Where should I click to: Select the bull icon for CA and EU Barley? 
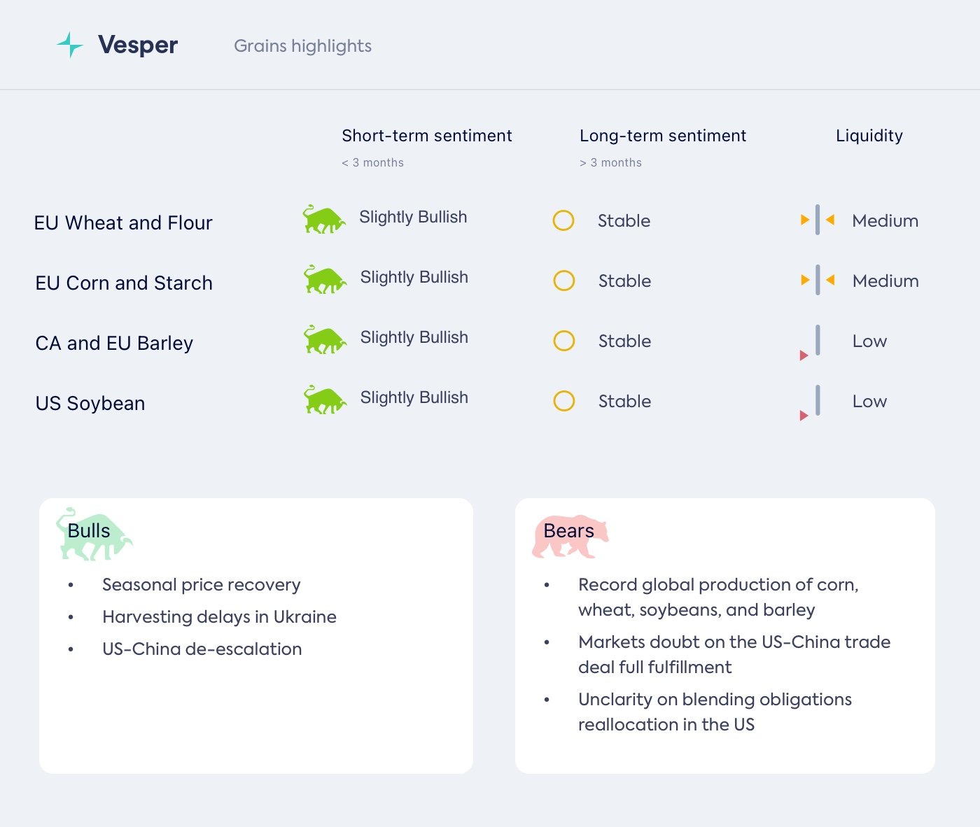point(325,340)
